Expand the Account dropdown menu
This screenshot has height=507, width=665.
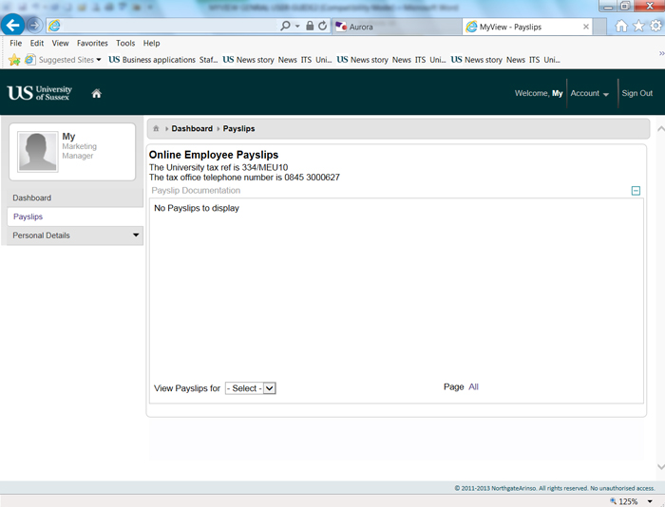(x=590, y=93)
